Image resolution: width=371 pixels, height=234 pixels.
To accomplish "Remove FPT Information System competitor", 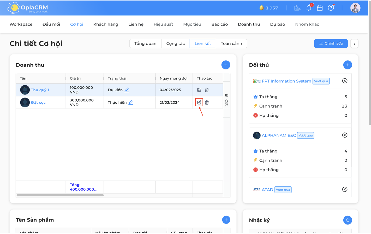I will pyautogui.click(x=345, y=81).
